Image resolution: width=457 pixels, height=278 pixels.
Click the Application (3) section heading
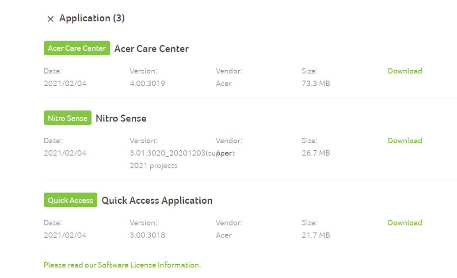pos(92,18)
